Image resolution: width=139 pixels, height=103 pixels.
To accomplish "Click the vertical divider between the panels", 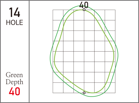I will coord(29,51).
